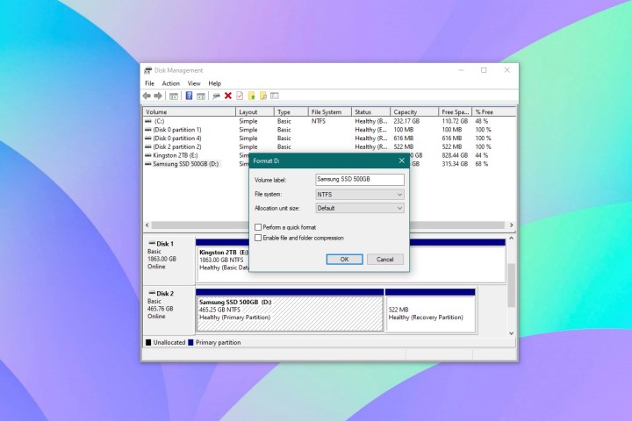Click the volume list horizontal scrollbar right arrow

point(511,225)
